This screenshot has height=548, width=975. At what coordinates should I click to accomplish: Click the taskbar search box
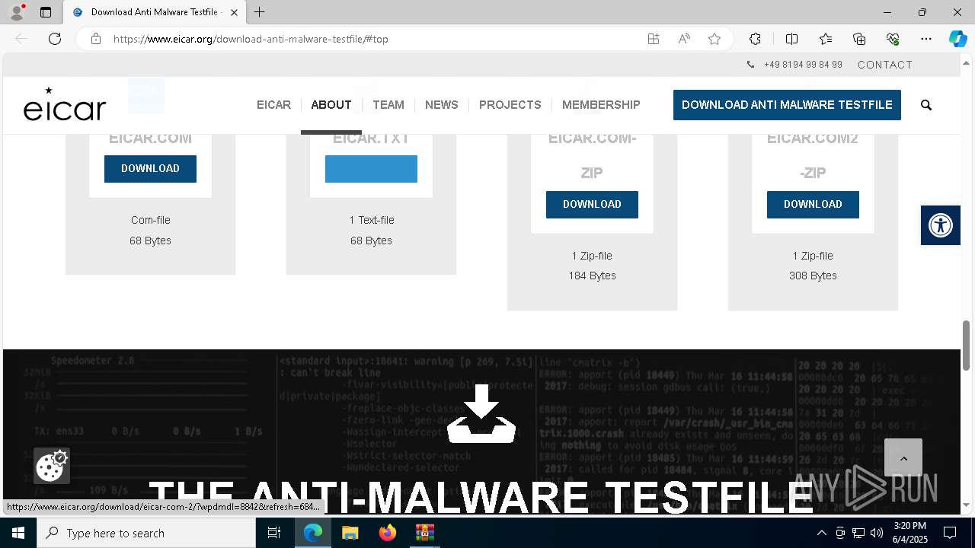[x=146, y=533]
